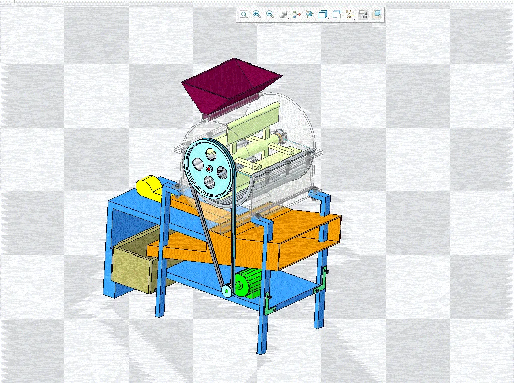Choose the display style cube icon
The width and height of the screenshot is (514, 383).
(323, 14)
